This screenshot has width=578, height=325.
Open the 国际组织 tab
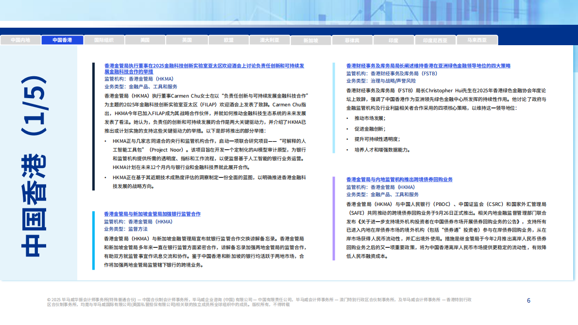[103, 40]
